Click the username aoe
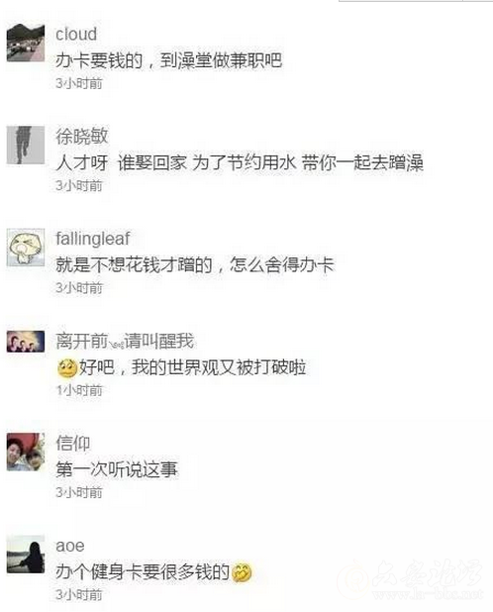The height and width of the screenshot is (612, 493). (x=70, y=546)
